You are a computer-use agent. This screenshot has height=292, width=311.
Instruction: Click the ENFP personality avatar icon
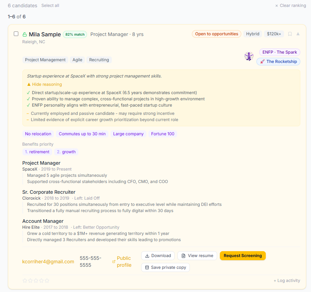tap(249, 56)
